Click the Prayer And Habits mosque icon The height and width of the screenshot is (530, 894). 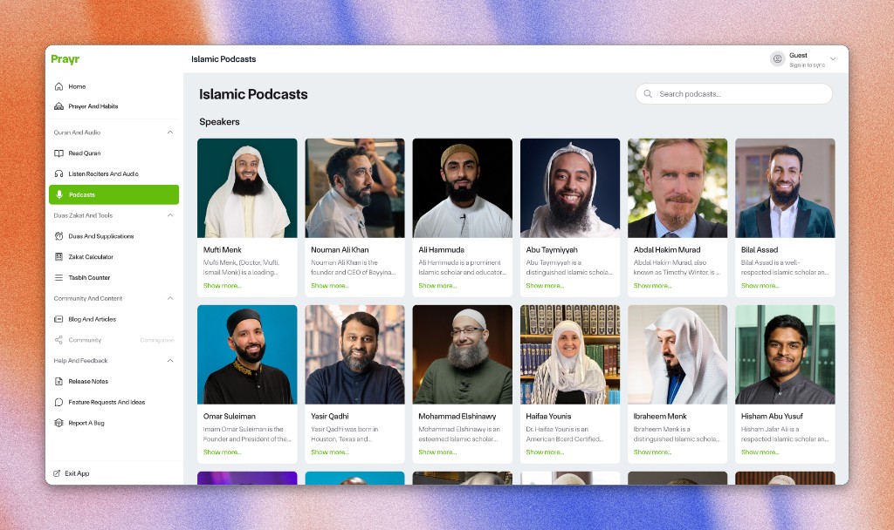pyautogui.click(x=58, y=106)
